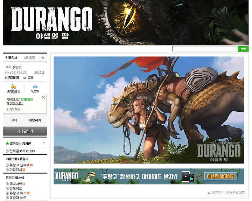The width and height of the screenshot is (252, 201).
Task: Open 카페관리 with gear icon
Action: coord(12,78)
